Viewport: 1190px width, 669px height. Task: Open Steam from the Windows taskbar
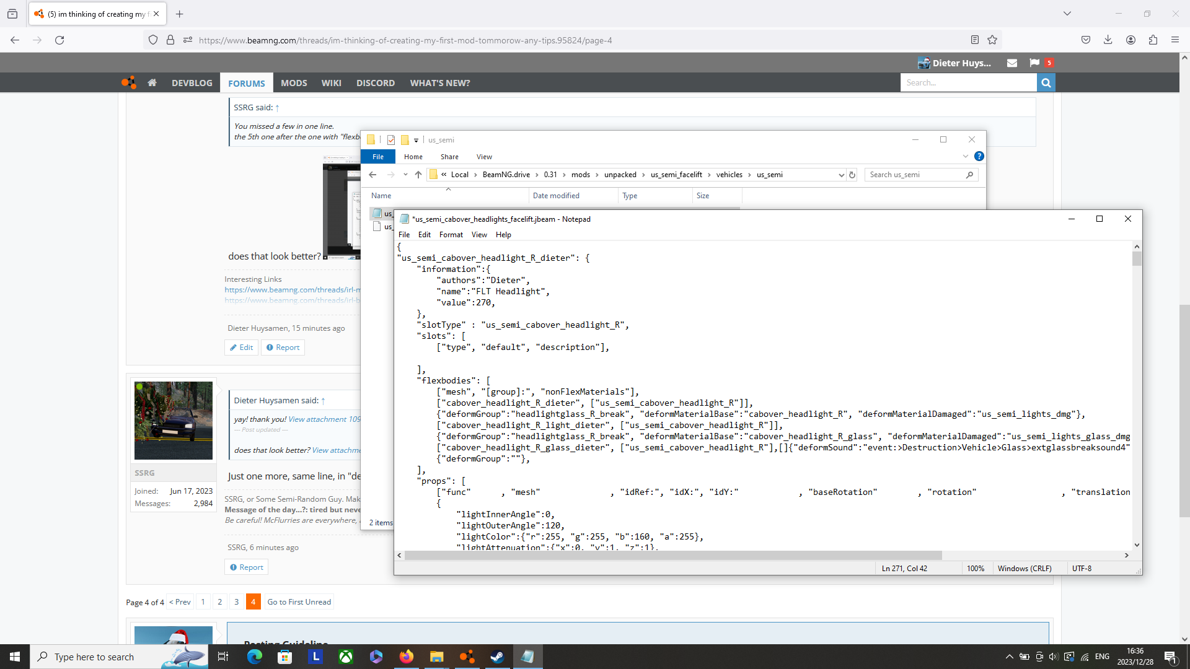click(x=497, y=657)
